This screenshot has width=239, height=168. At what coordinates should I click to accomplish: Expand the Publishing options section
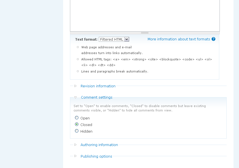click(96, 156)
